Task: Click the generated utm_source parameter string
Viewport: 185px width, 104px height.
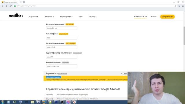Action: [x=87, y=80]
